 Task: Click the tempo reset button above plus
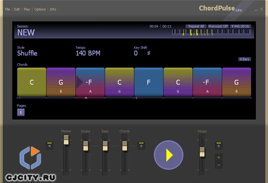pyautogui.click(x=218, y=146)
